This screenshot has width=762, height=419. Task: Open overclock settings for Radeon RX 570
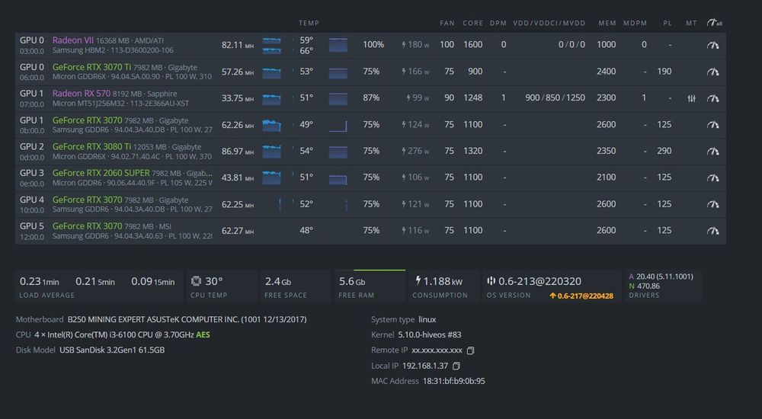click(712, 98)
